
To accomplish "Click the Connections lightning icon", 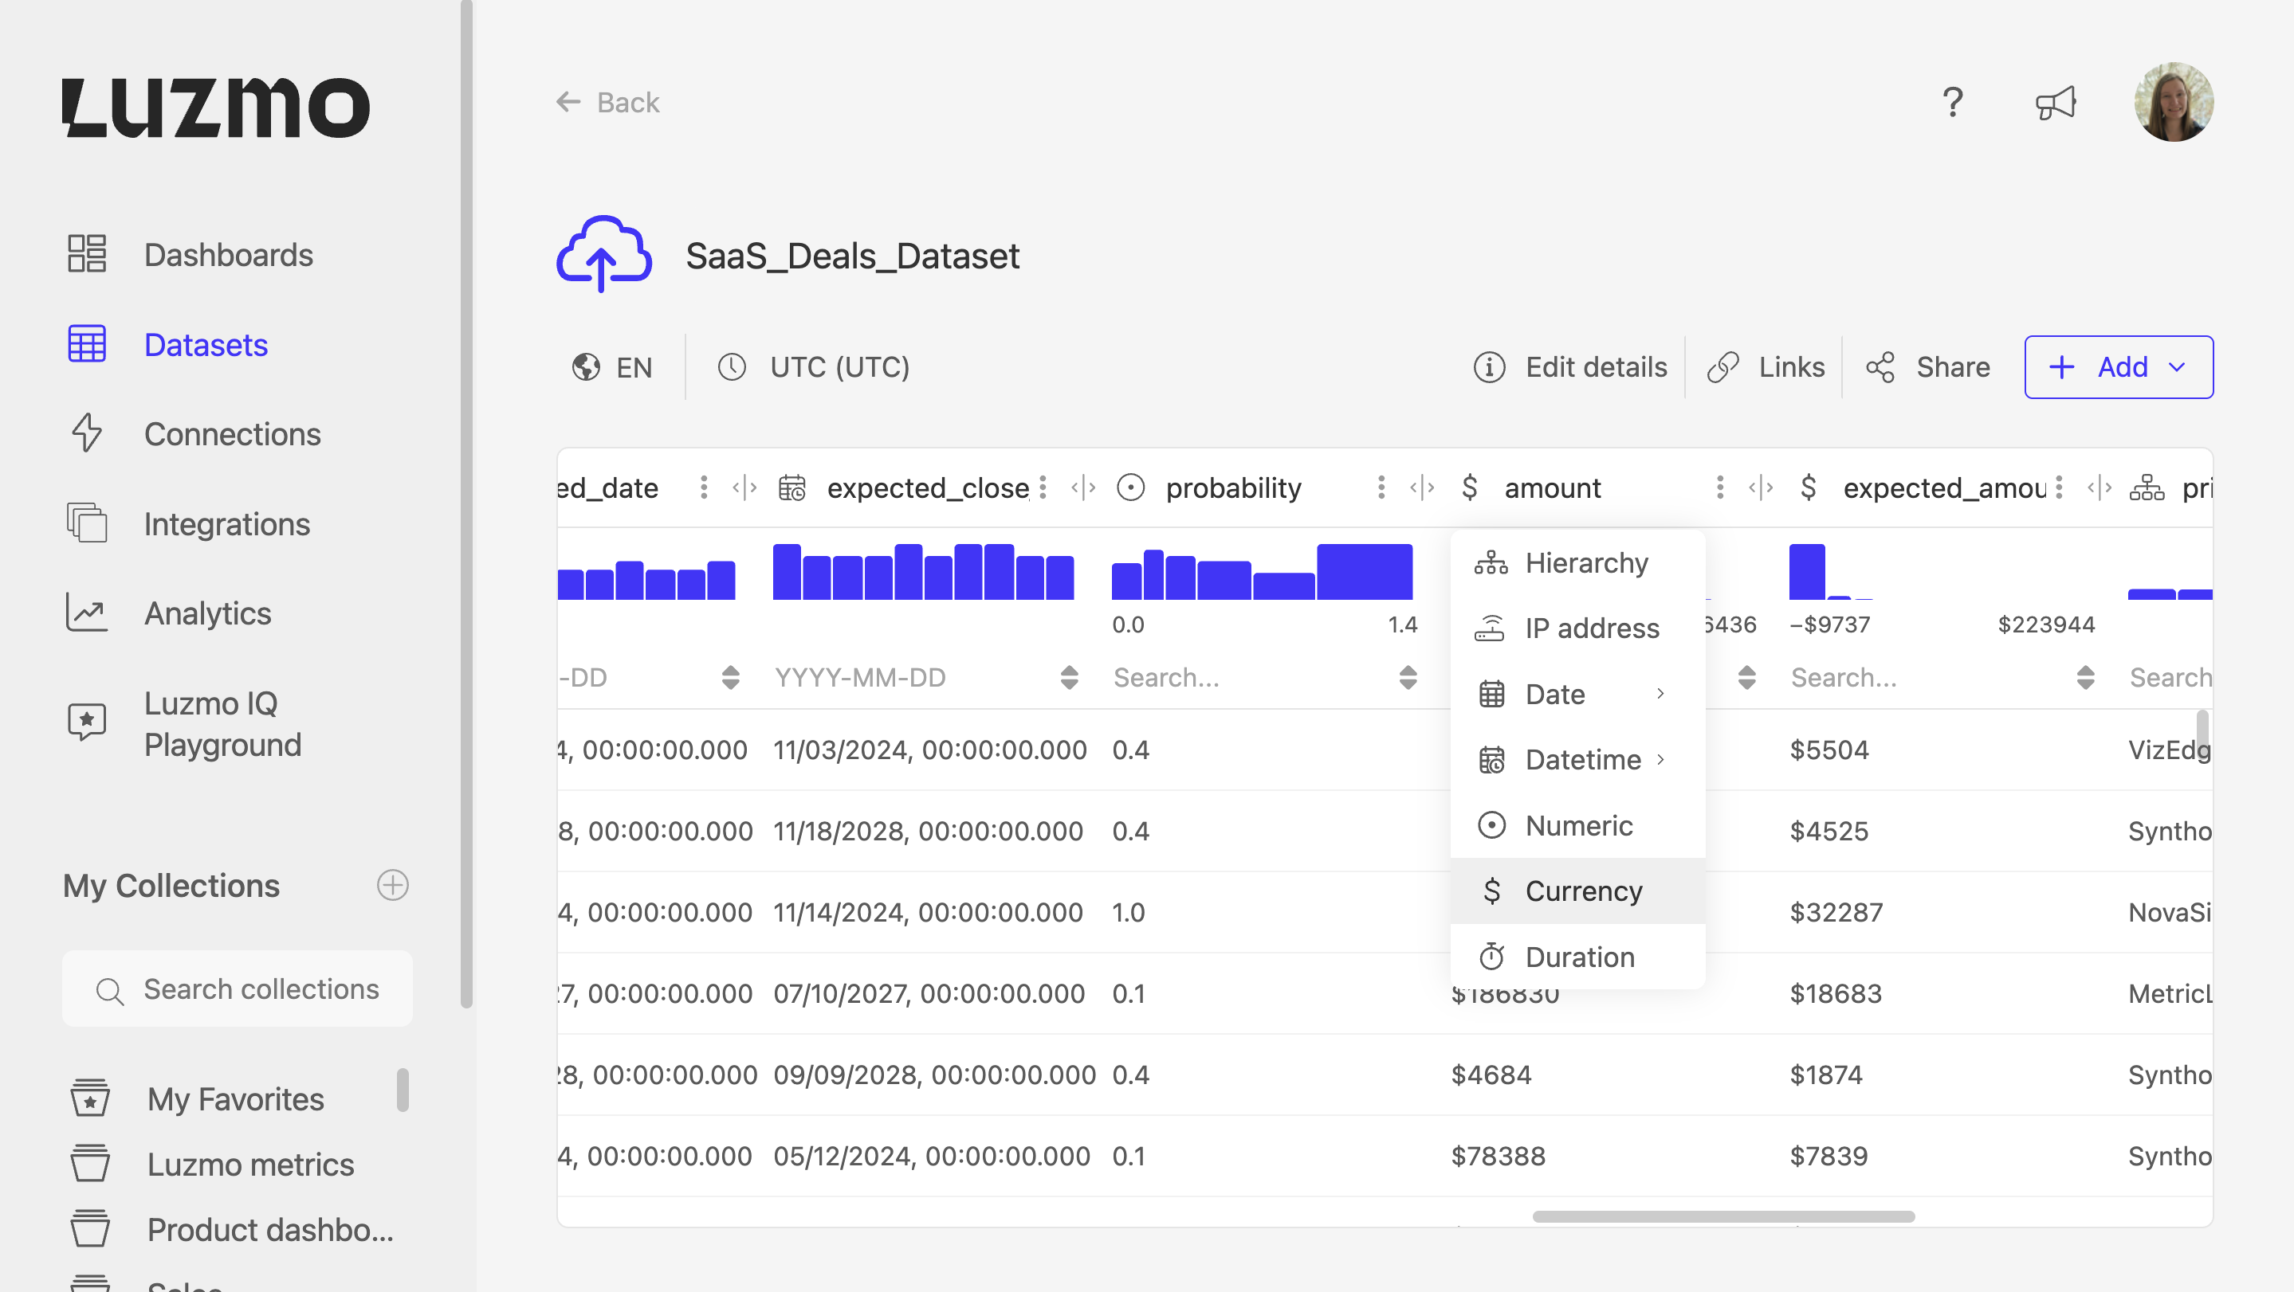I will click(x=86, y=433).
